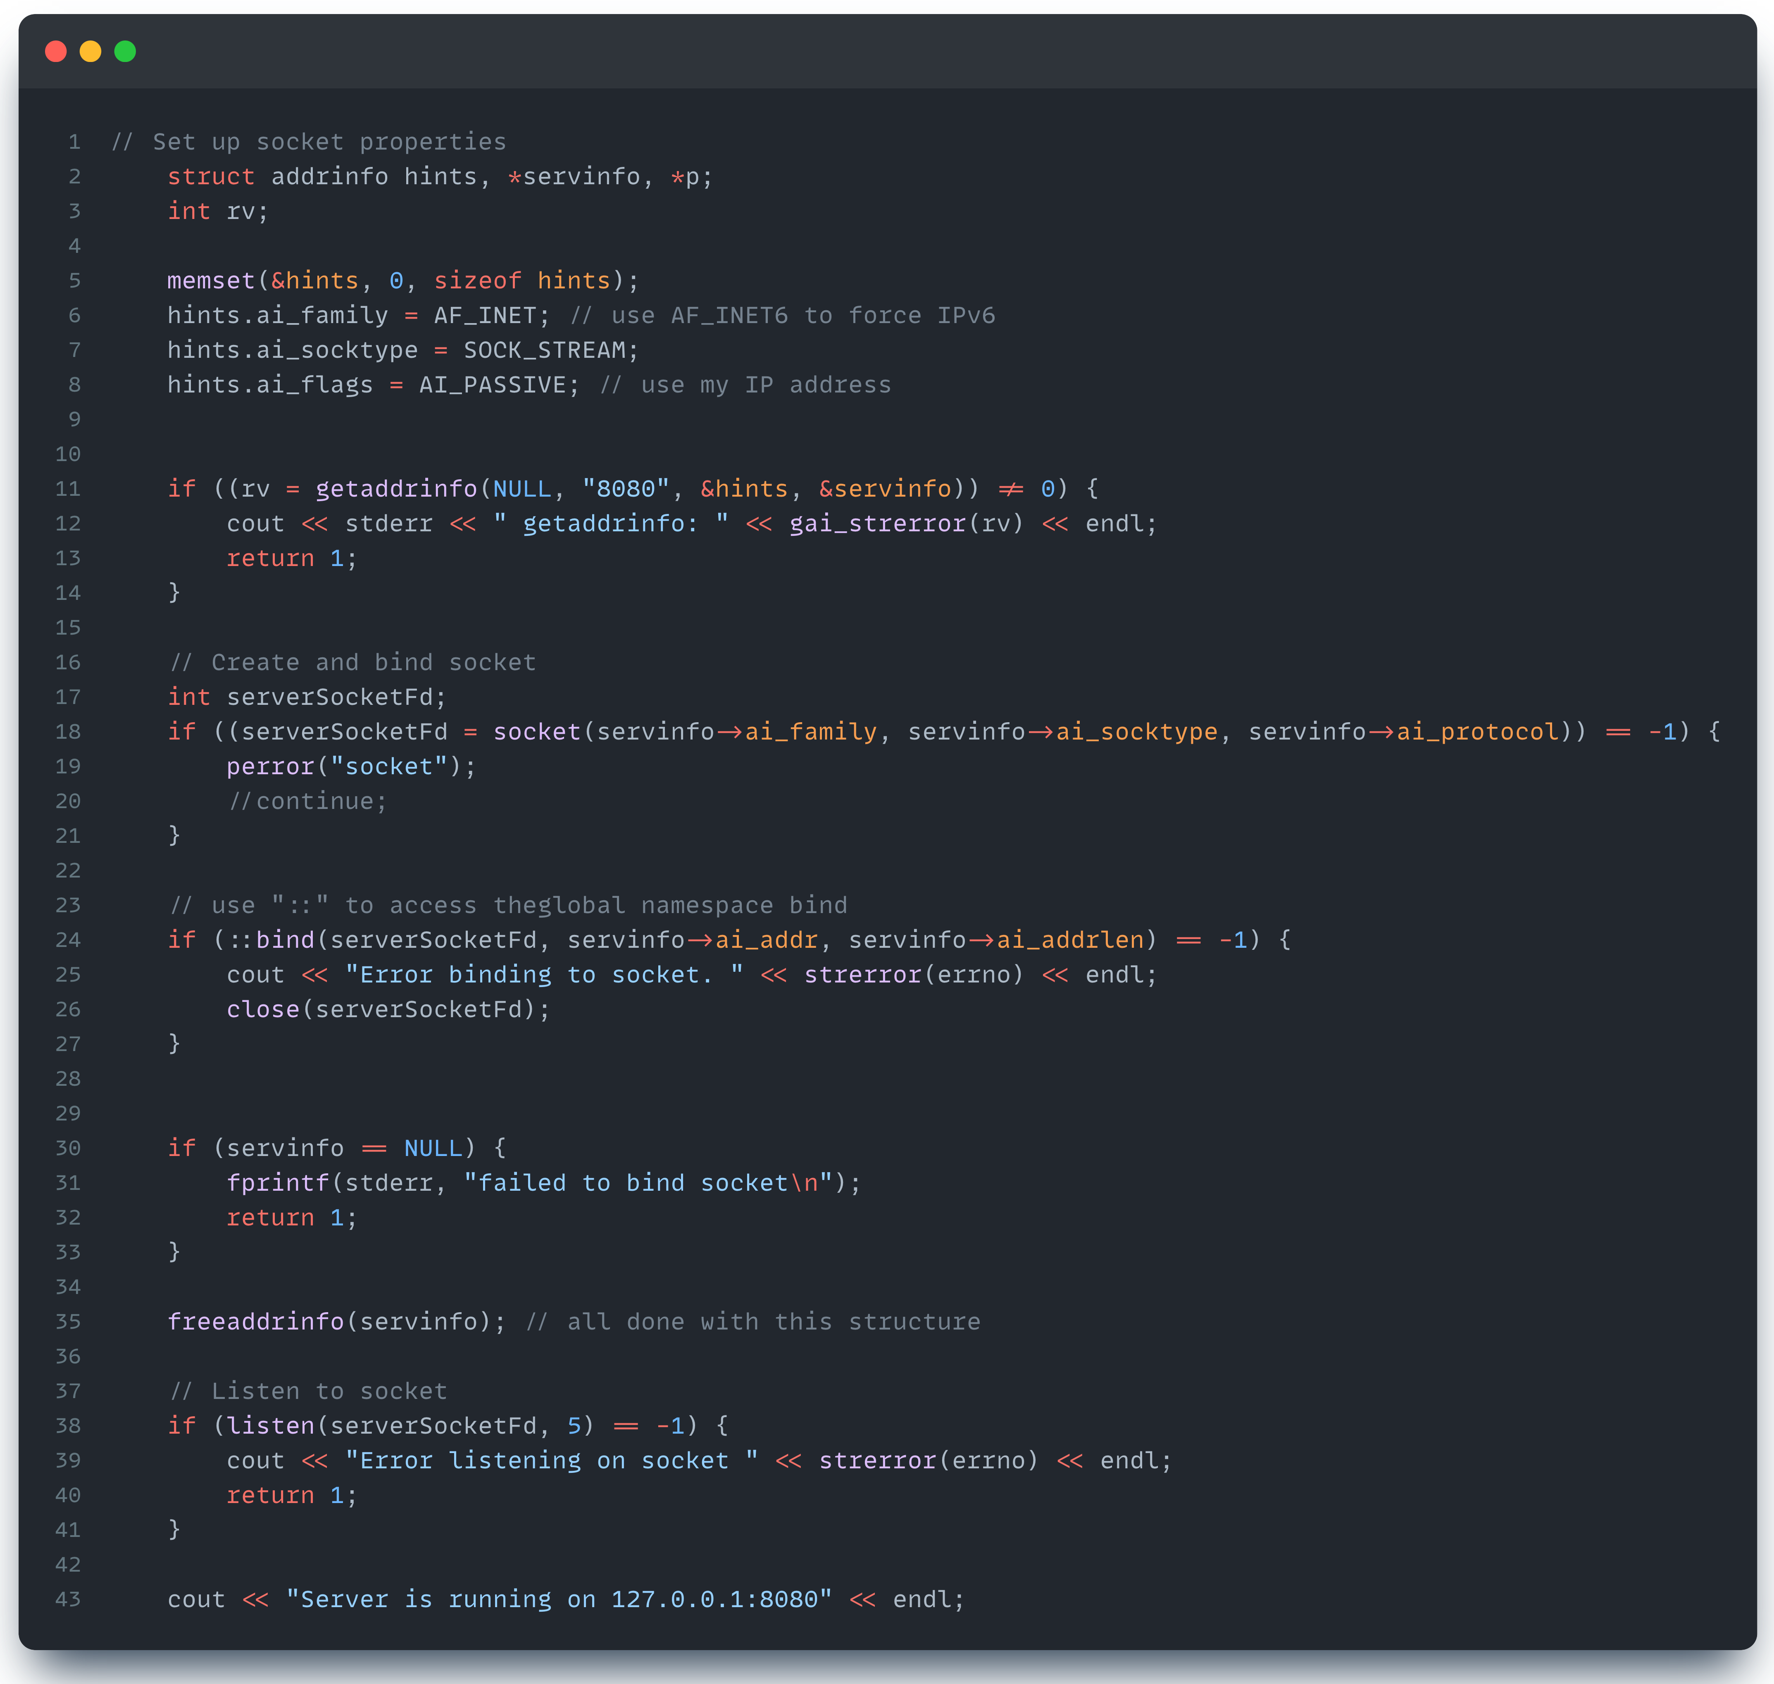Click the freeaddrinfo function call
This screenshot has height=1684, width=1774.
(256, 1322)
